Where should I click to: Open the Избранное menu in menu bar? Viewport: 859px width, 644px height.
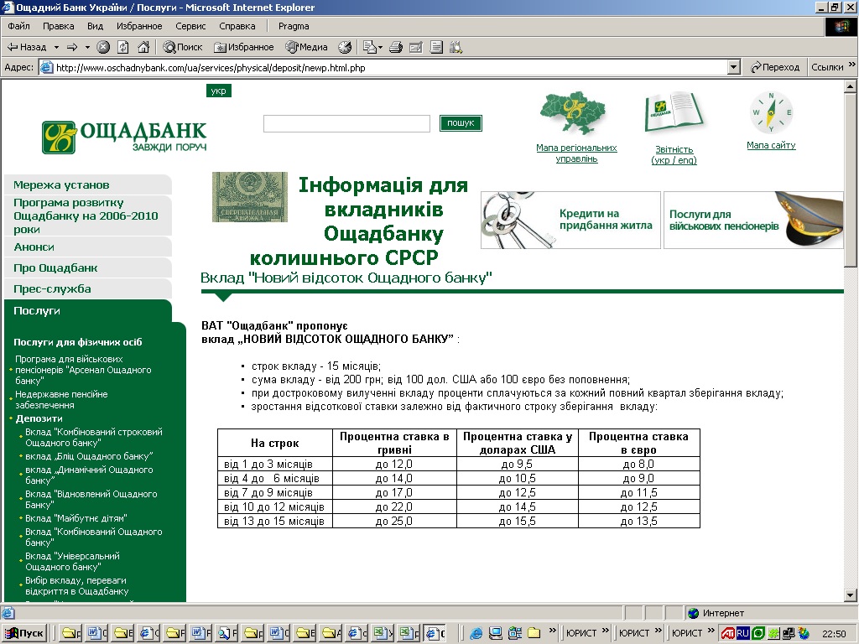pyautogui.click(x=139, y=26)
